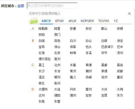Switch to the EFGH tab
Screen dimensions: 135x109
[x=59, y=21]
